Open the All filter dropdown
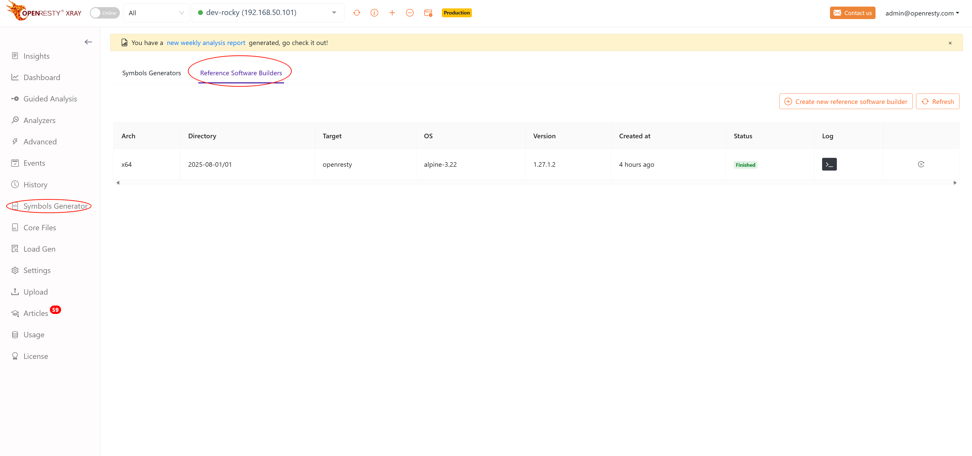 point(156,13)
